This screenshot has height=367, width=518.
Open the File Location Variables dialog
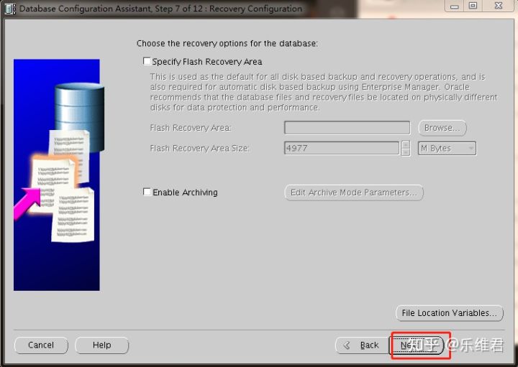449,313
